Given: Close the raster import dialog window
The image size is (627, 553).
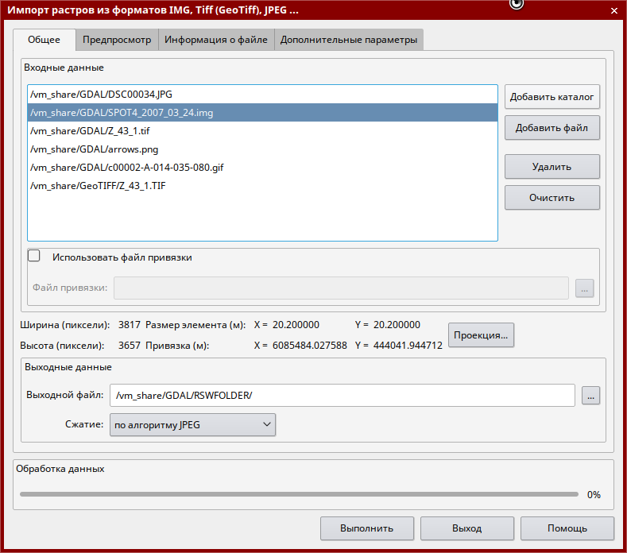Looking at the screenshot, I should pos(613,10).
